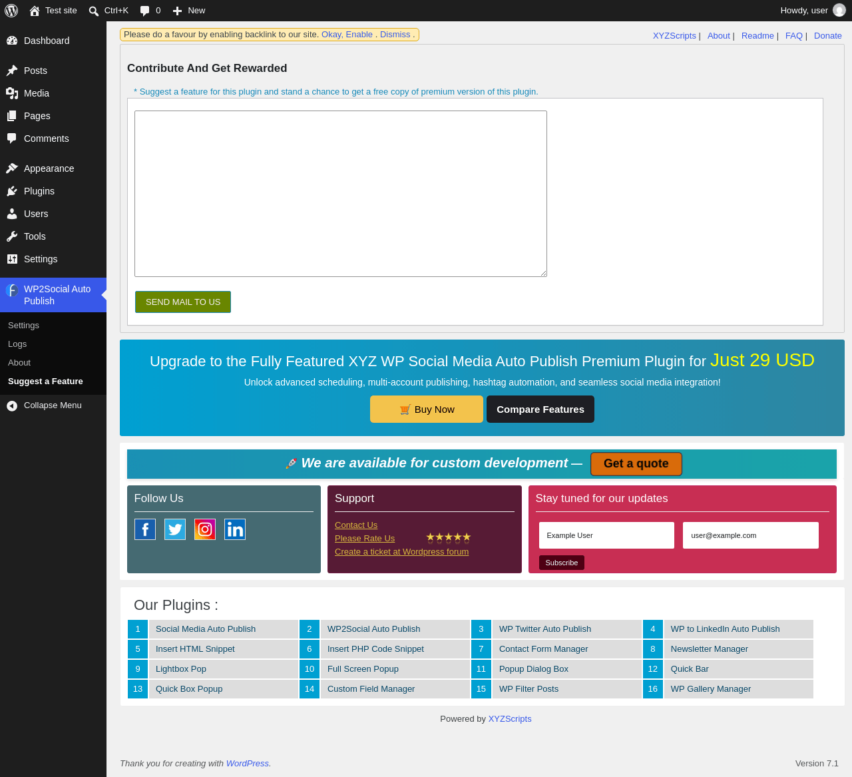Open the XYZScripts link after Powered by
Image resolution: width=852 pixels, height=777 pixels.
tap(510, 719)
